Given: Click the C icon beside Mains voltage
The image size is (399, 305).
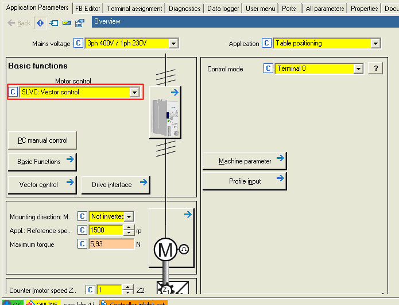Looking at the screenshot, I should (x=79, y=44).
